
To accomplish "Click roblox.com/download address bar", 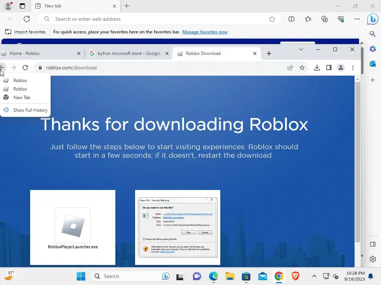I will tap(171, 68).
